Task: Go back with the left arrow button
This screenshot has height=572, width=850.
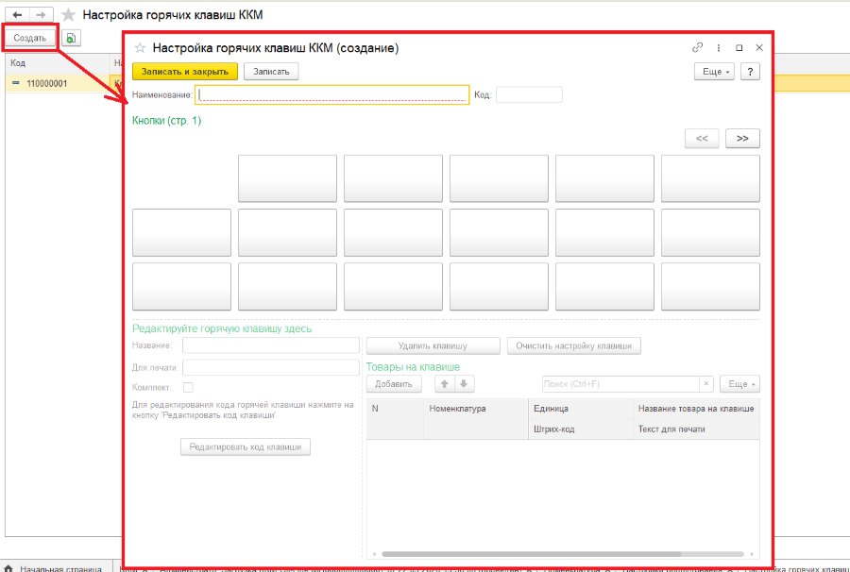Action: click(x=17, y=14)
